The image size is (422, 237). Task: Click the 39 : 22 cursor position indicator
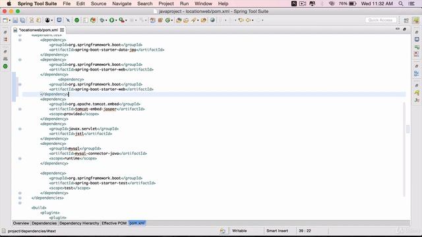pyautogui.click(x=305, y=231)
